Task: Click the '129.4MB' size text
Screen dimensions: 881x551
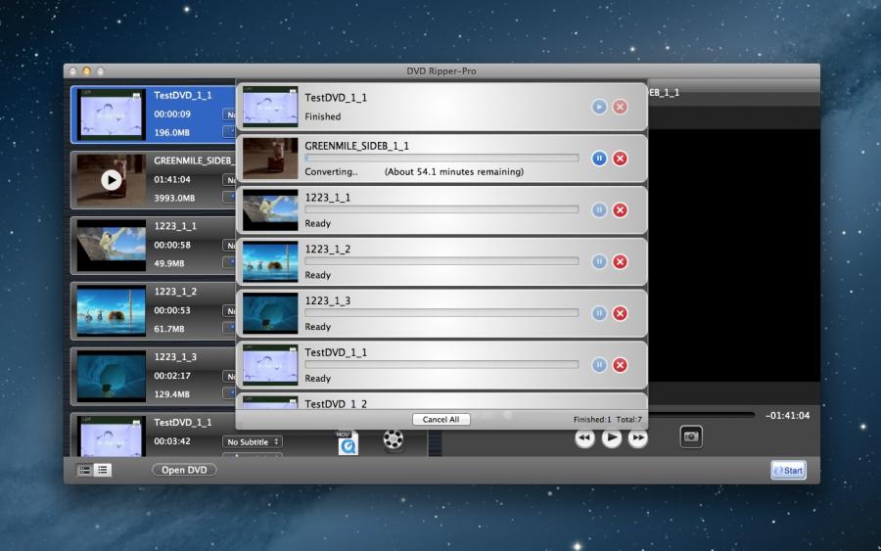Action: tap(172, 394)
